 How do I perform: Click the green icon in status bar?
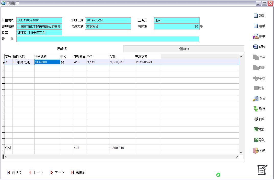(x=218, y=175)
